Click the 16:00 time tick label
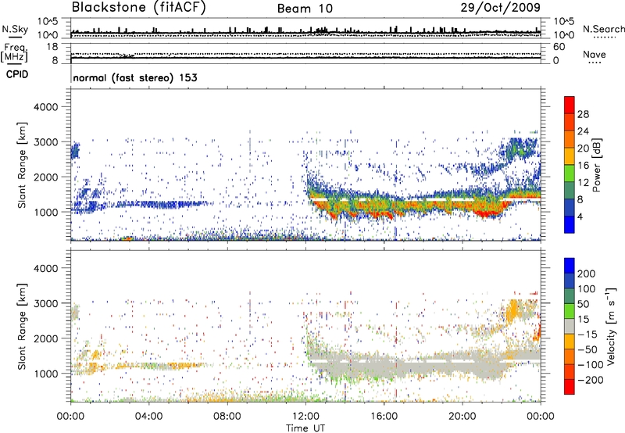Screen dimensions: 625x433 coord(384,417)
